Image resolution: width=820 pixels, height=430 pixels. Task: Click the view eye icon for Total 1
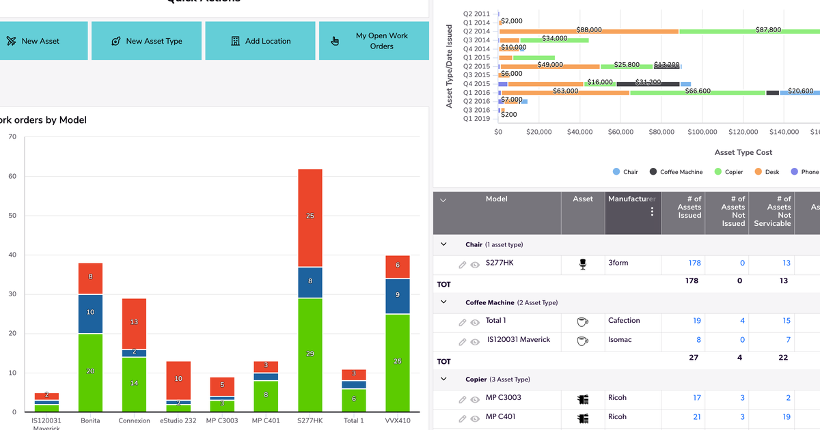click(x=475, y=323)
